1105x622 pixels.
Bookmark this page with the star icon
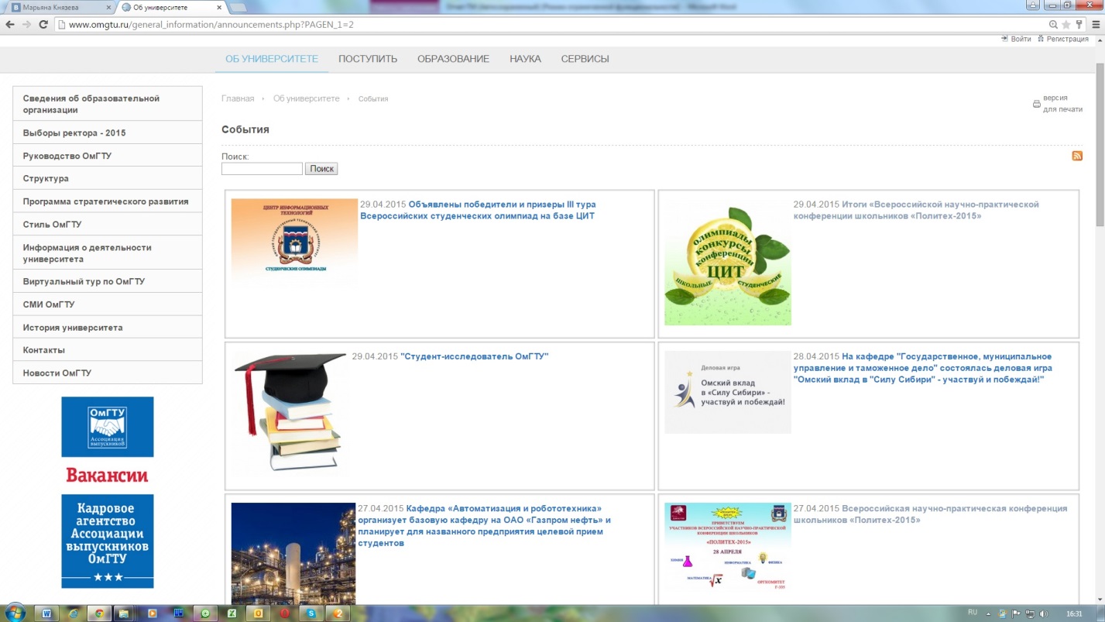1066,24
